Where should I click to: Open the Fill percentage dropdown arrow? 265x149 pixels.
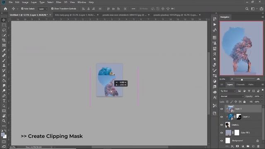click(x=262, y=102)
